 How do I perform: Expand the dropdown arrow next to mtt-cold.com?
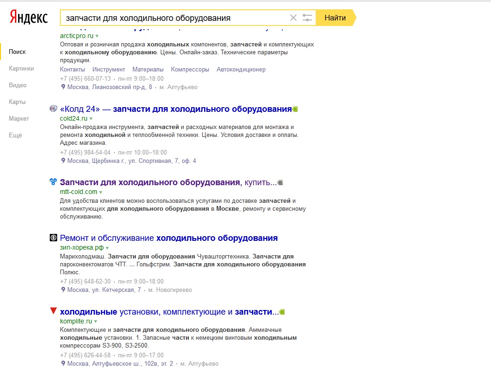100,192
